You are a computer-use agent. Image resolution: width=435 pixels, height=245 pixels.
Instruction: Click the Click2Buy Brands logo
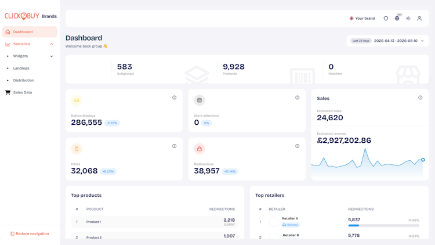(31, 16)
